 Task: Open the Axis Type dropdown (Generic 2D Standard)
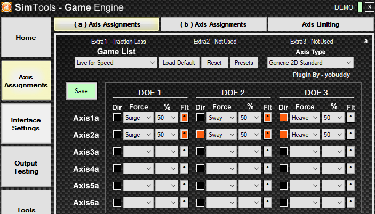coord(310,63)
